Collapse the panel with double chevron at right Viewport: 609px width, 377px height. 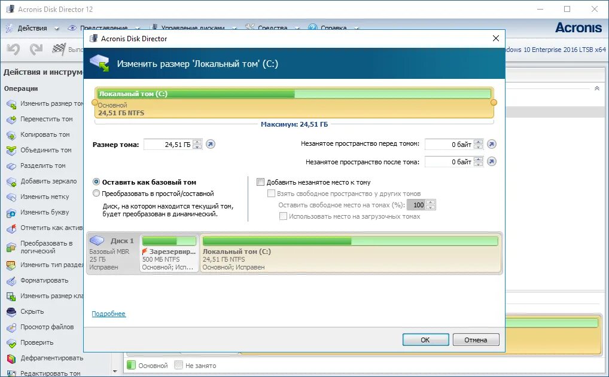click(x=597, y=88)
